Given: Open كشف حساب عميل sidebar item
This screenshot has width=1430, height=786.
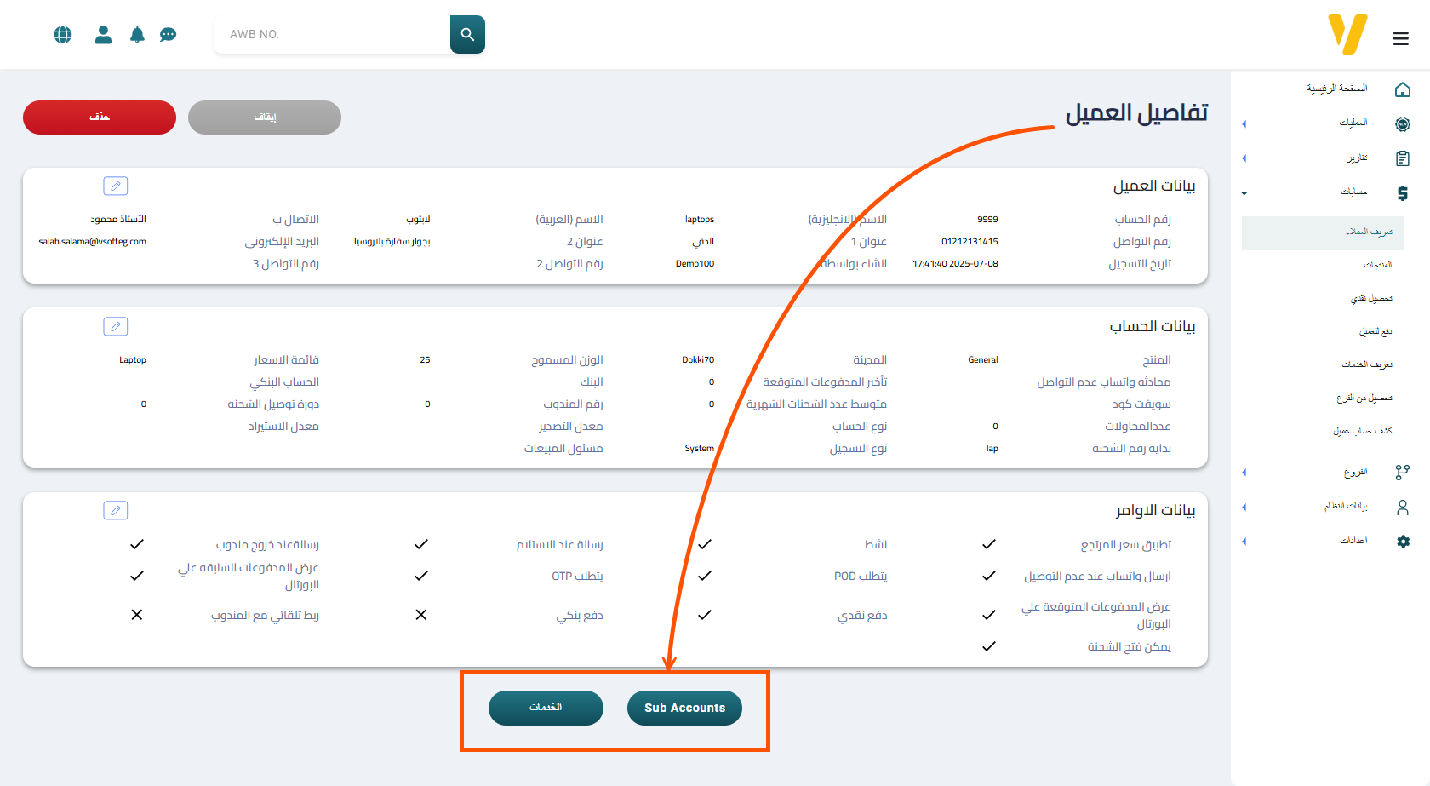Looking at the screenshot, I should 1362,431.
